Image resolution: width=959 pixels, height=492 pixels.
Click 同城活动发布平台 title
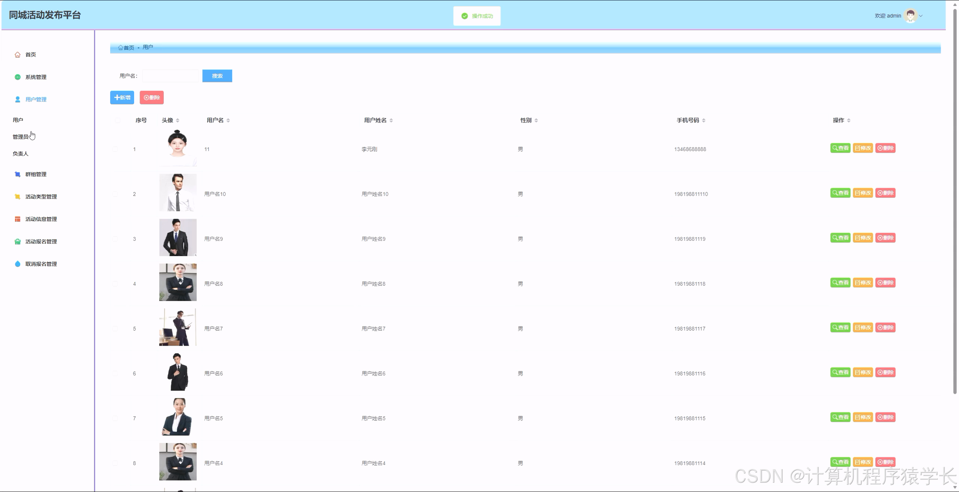point(45,15)
